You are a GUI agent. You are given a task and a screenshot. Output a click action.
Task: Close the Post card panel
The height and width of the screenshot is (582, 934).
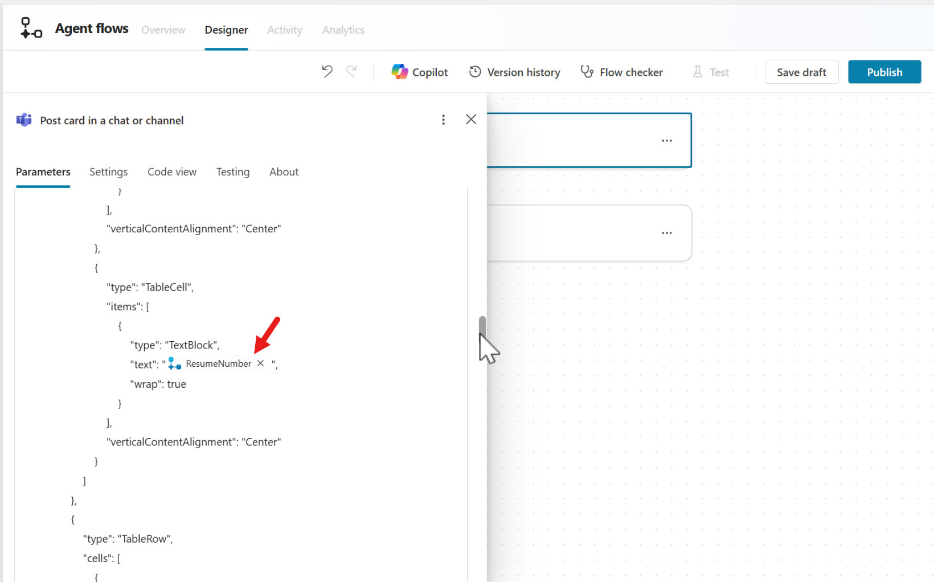(x=470, y=120)
